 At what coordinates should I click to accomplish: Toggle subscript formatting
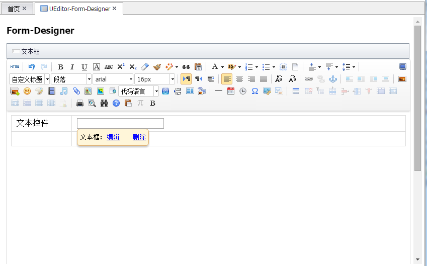[x=133, y=67]
